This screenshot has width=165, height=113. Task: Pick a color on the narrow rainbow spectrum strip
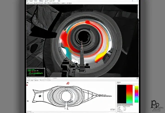click(136, 94)
